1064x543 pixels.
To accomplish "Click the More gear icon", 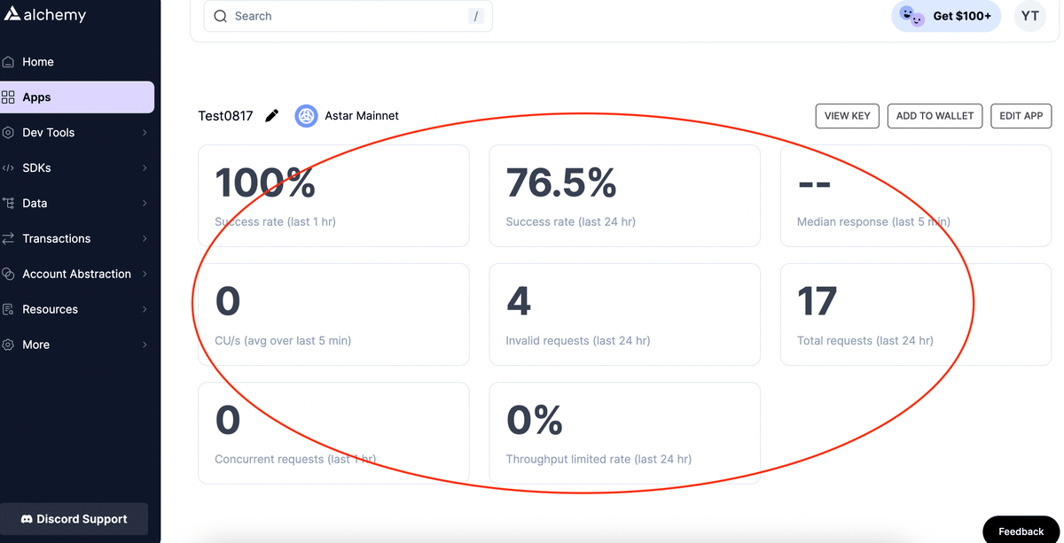I will [8, 345].
